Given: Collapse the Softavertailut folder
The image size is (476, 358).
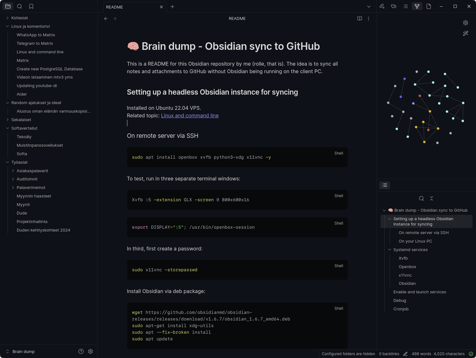Looking at the screenshot, I should pyautogui.click(x=8, y=128).
